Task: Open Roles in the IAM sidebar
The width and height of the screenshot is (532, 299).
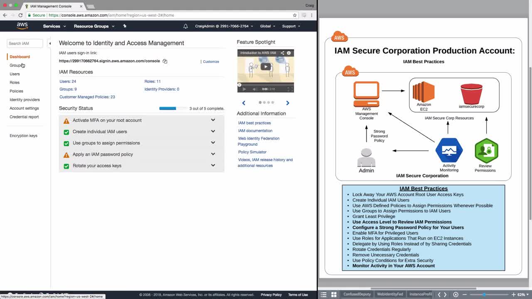Action: [15, 83]
